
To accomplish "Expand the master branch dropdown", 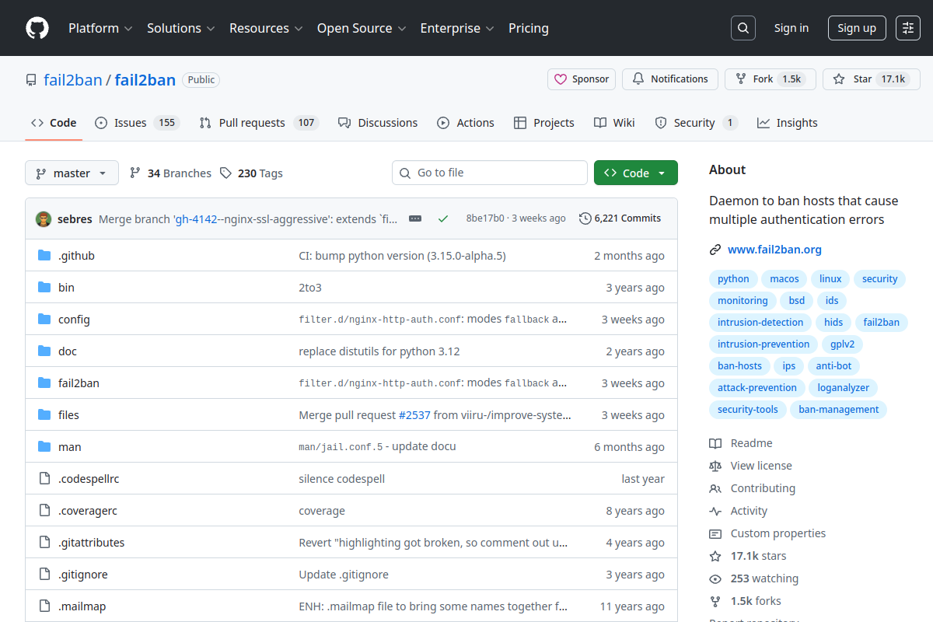I will [x=72, y=173].
